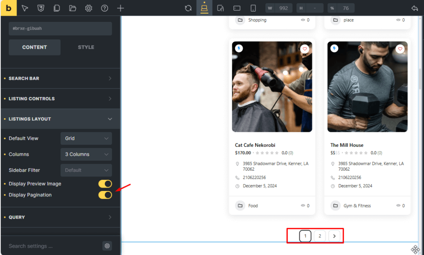Image resolution: width=424 pixels, height=255 pixels.
Task: Click the star rating on The Mill House
Action: click(x=356, y=153)
